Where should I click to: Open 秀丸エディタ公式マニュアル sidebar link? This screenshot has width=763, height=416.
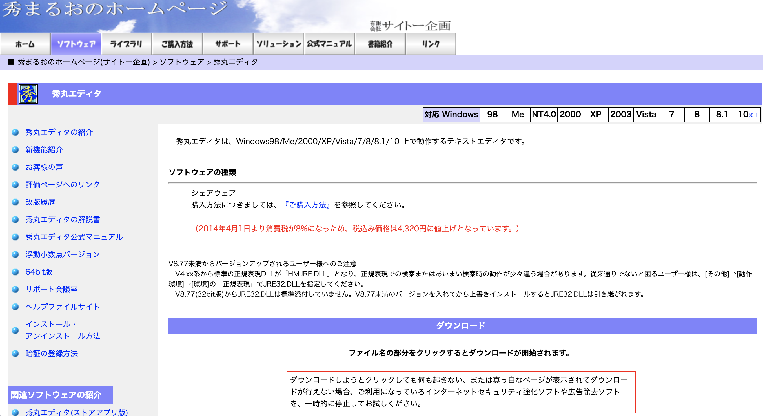coord(74,237)
